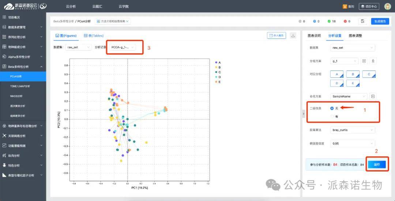Click the report document icon in header
Viewport: 395px width, 201px height.
pos(362,22)
